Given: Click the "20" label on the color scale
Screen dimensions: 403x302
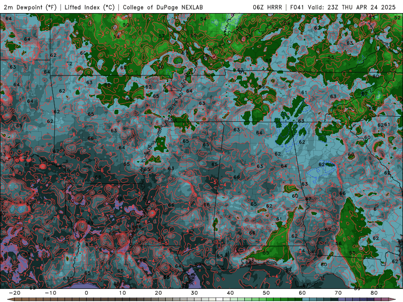Looking at the screenshot, I should click(x=158, y=293).
